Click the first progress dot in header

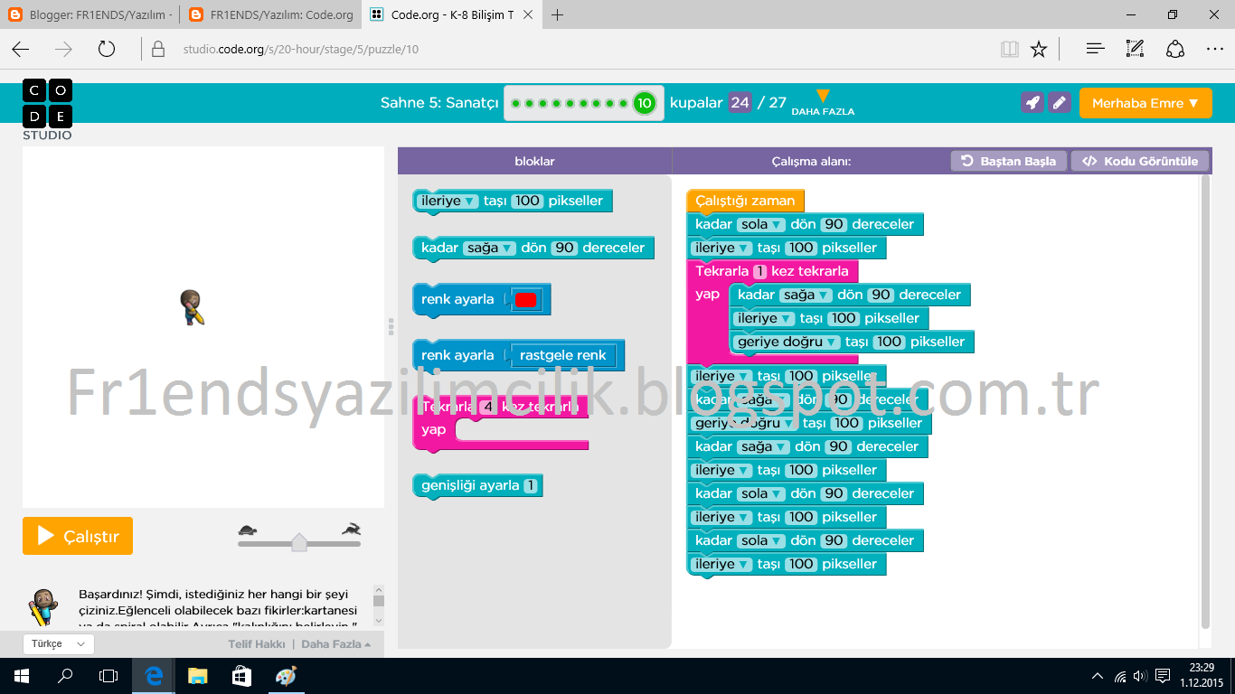(515, 104)
